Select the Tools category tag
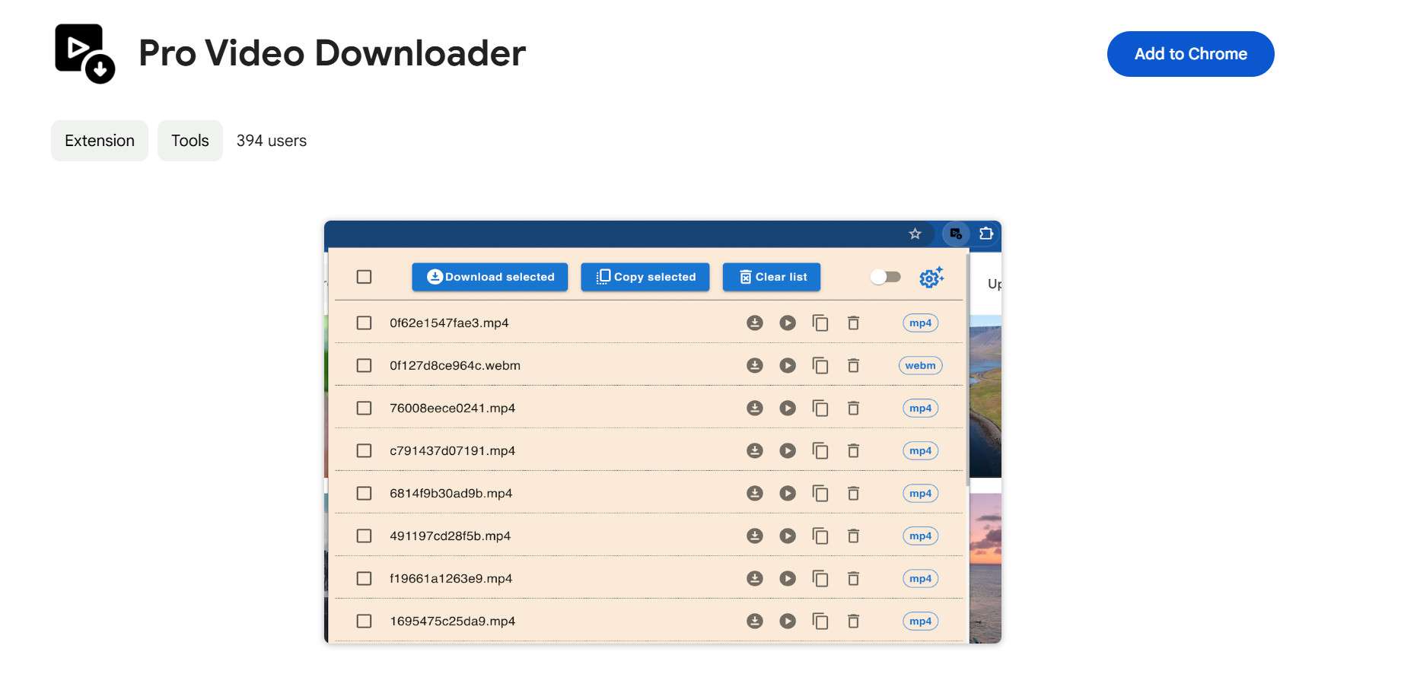The width and height of the screenshot is (1401, 693). coord(189,140)
